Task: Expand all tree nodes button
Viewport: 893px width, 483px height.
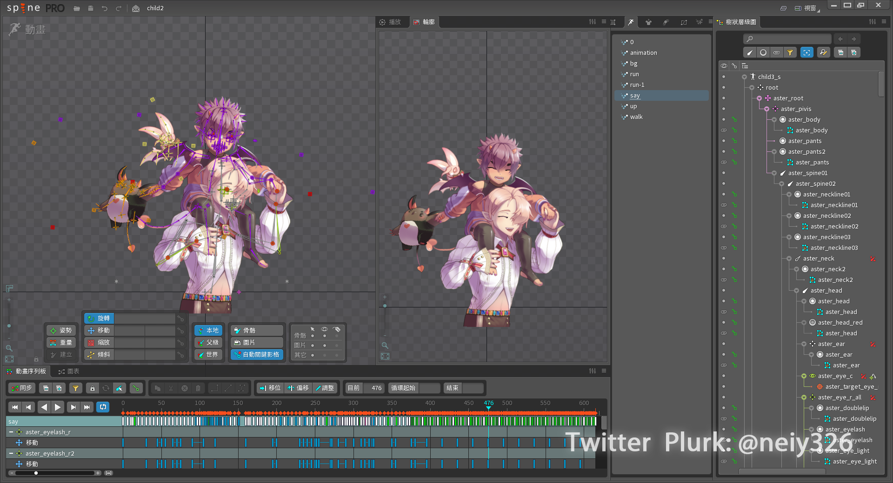Action: coord(854,52)
